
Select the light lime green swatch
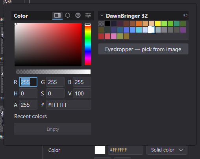(x=164, y=24)
